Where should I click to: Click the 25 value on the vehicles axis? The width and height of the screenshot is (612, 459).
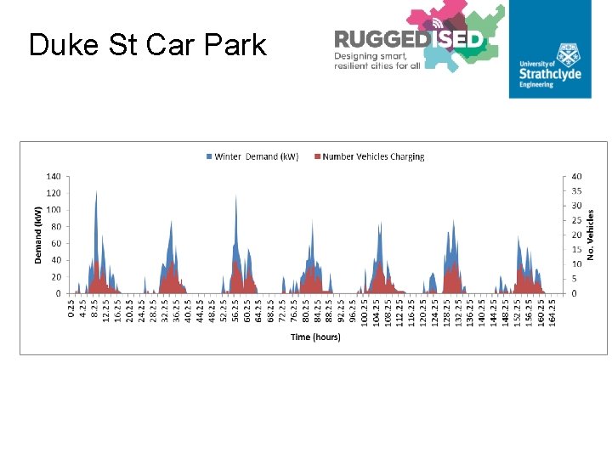(x=576, y=220)
